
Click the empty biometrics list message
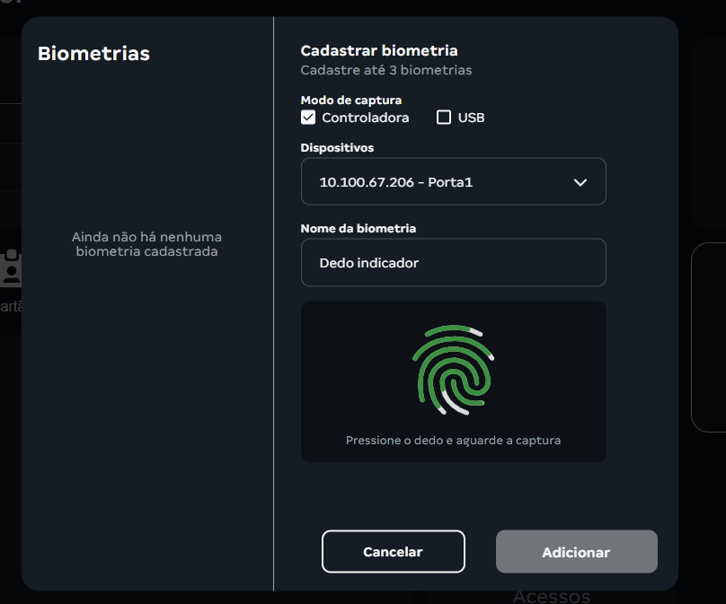tap(146, 244)
